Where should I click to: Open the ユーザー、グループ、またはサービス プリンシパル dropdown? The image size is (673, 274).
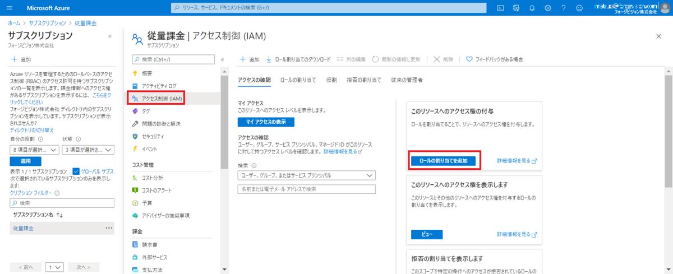click(306, 175)
